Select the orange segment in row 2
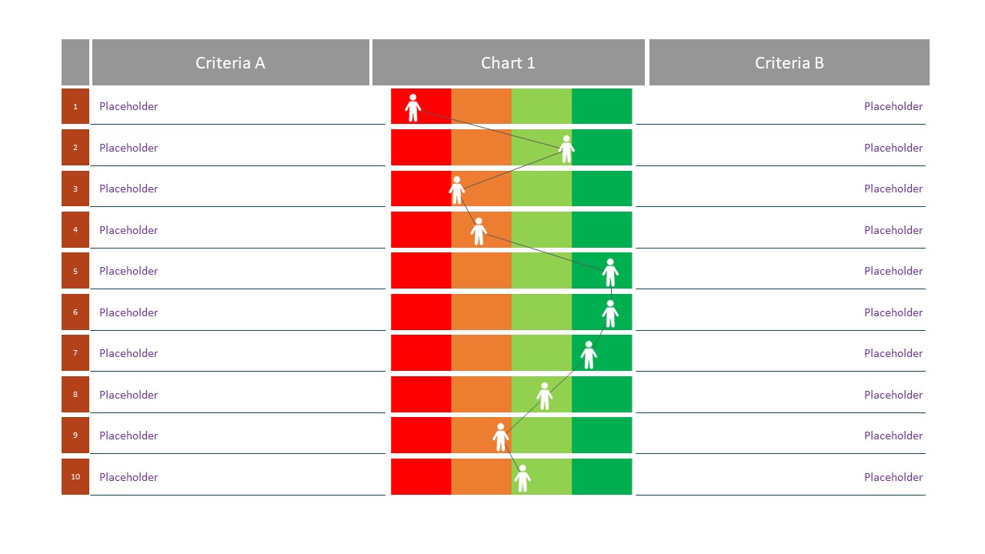This screenshot has width=985, height=554. tap(481, 147)
